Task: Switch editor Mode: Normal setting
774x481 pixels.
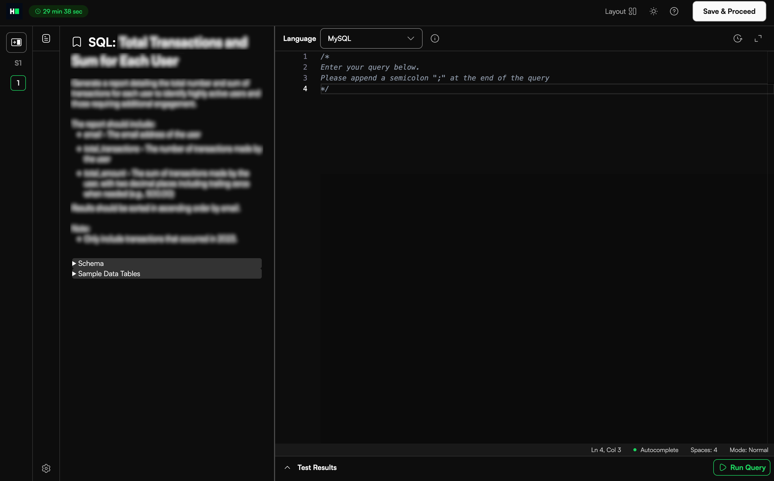Action: point(749,450)
